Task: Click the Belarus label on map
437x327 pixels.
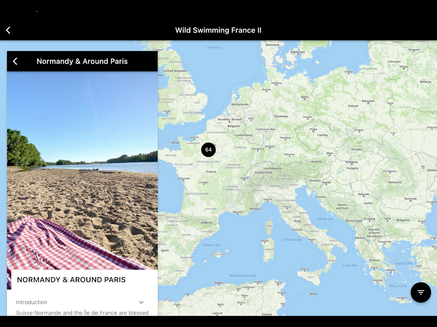Action: 425,82
